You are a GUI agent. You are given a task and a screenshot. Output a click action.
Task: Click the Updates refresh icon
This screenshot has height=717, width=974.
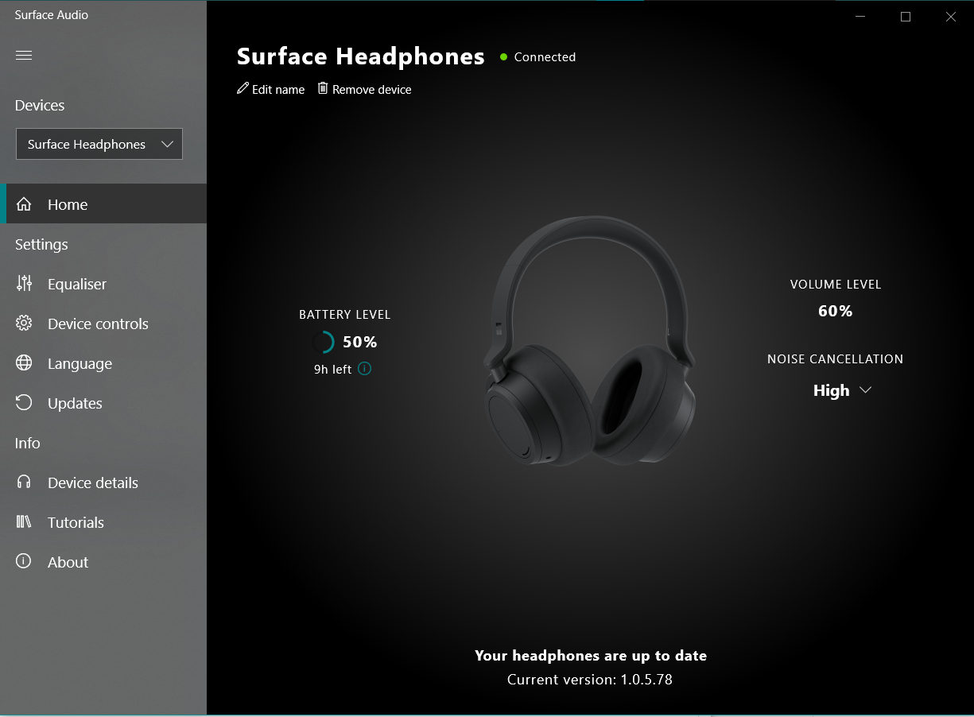[24, 403]
